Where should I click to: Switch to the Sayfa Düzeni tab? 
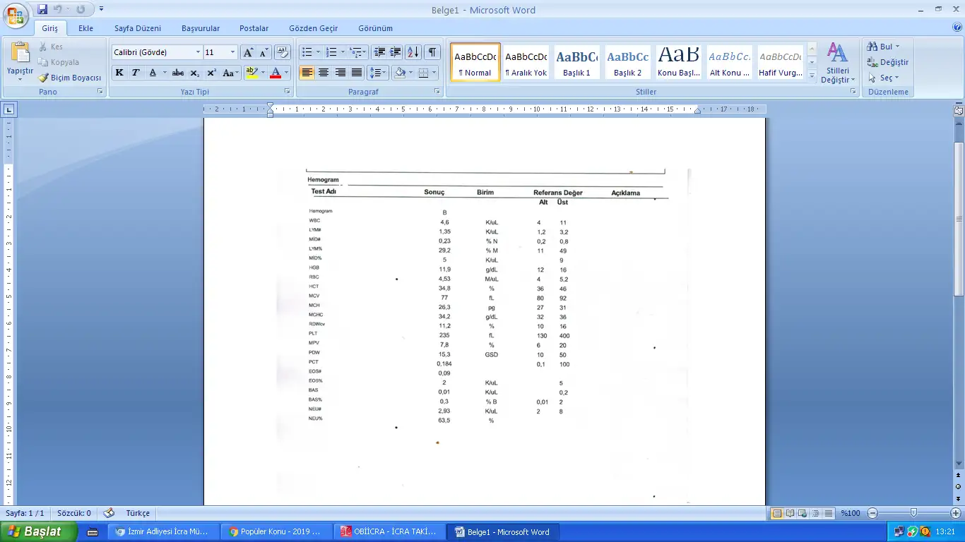pyautogui.click(x=138, y=28)
